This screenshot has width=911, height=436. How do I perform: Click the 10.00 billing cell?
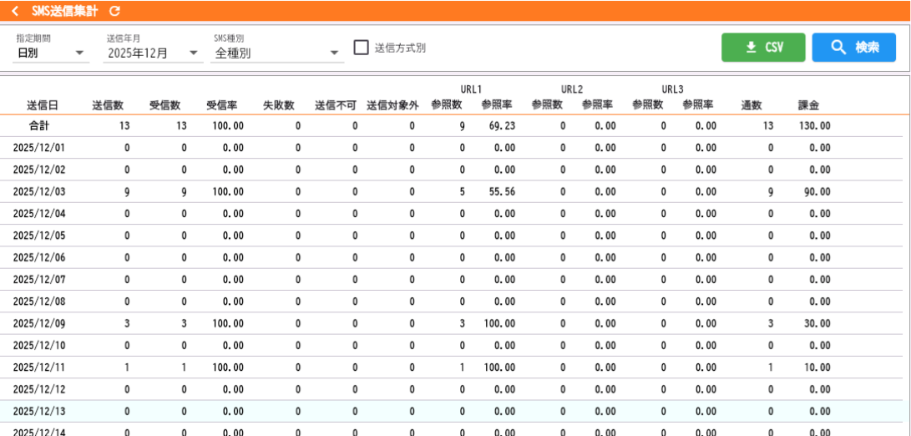[x=817, y=368]
